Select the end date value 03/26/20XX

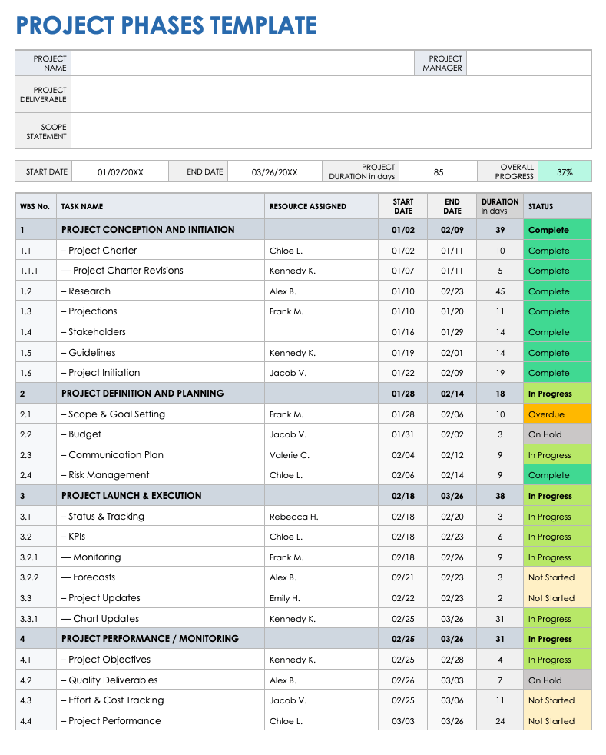[274, 172]
